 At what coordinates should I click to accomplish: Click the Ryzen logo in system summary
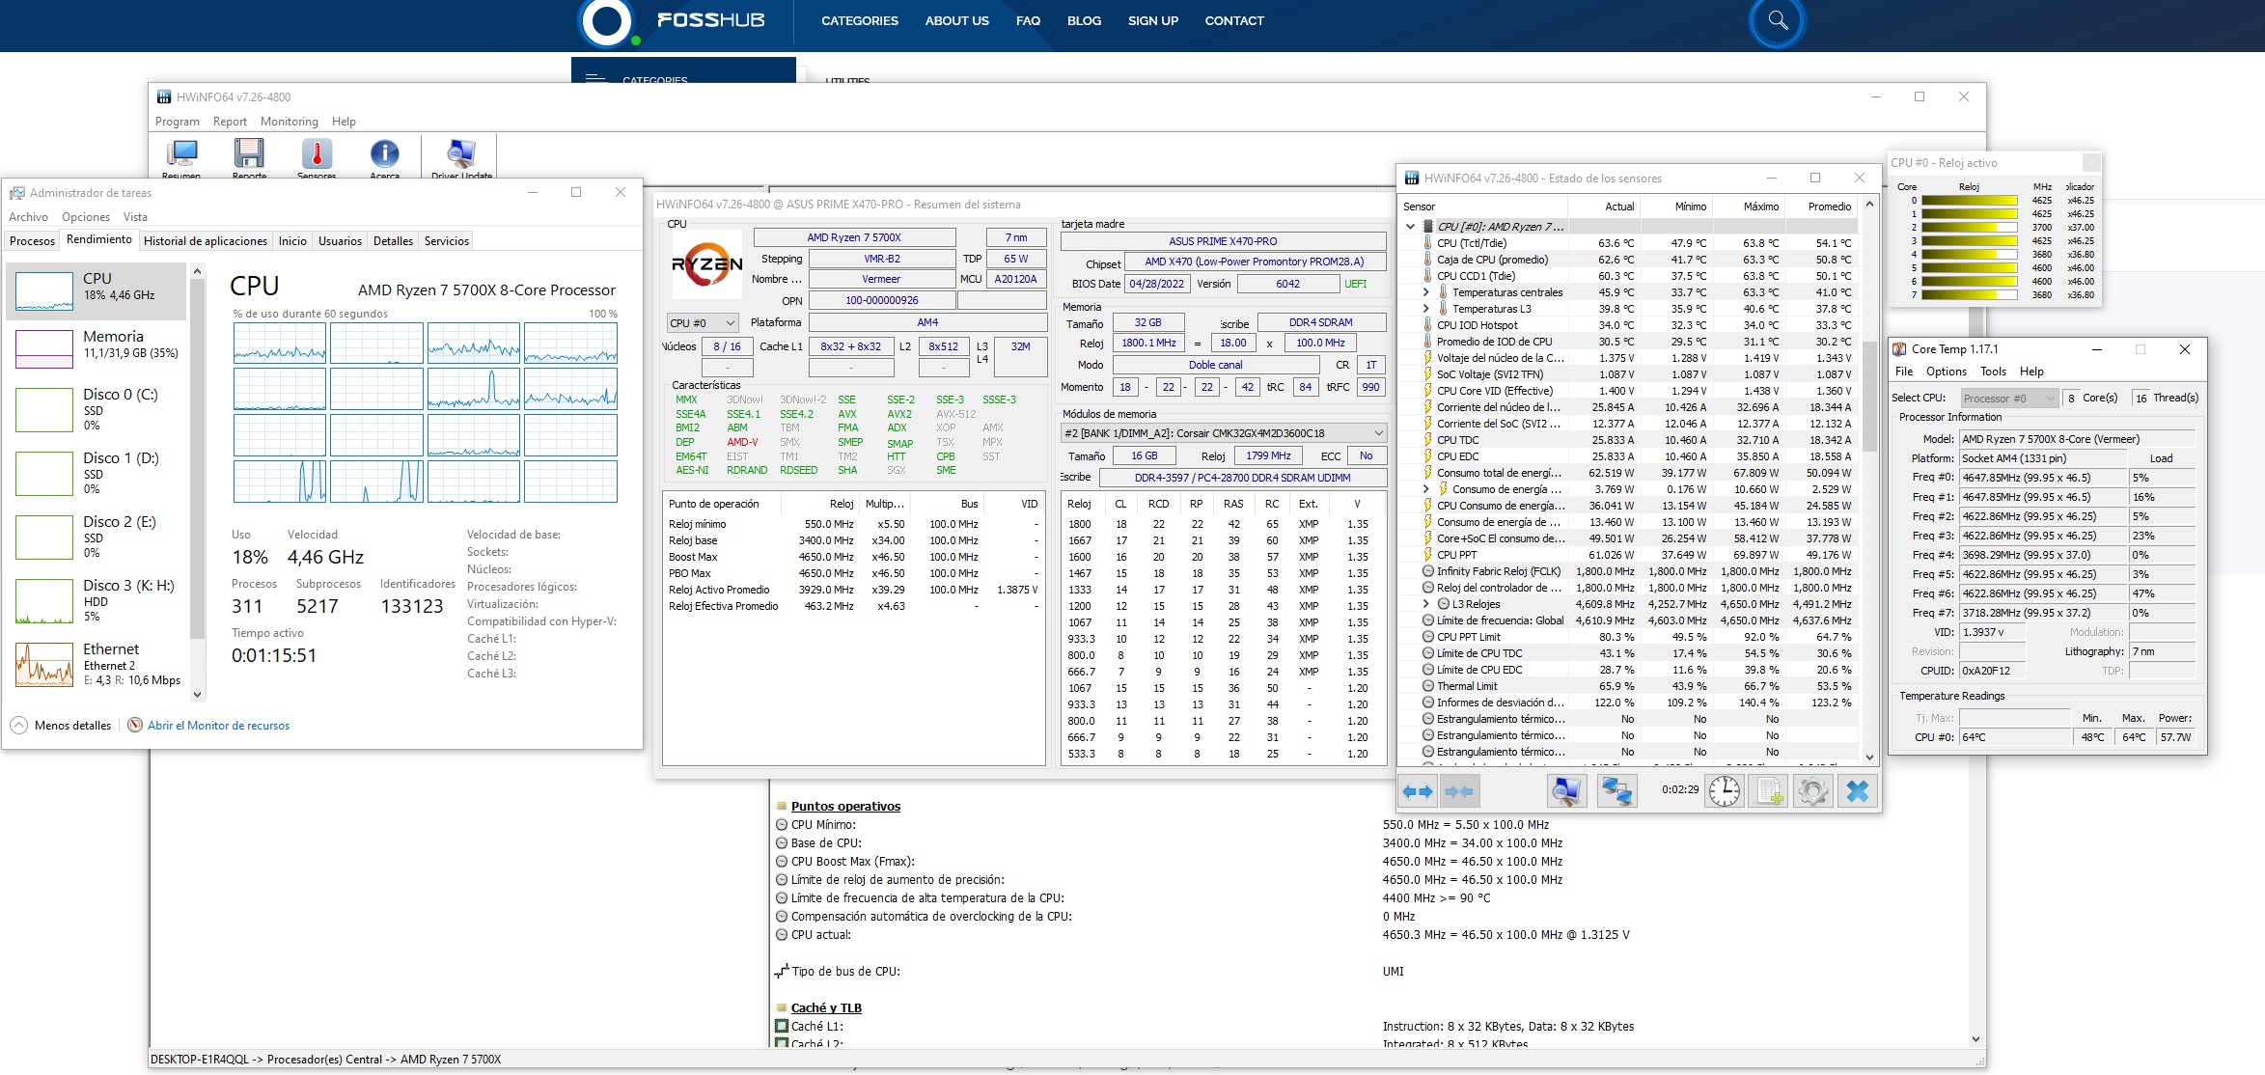(707, 264)
